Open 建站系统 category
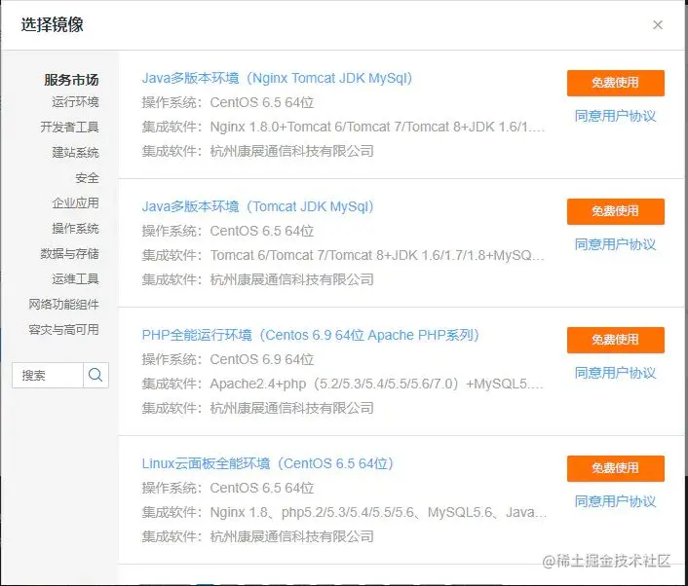The width and height of the screenshot is (688, 586). [x=75, y=153]
